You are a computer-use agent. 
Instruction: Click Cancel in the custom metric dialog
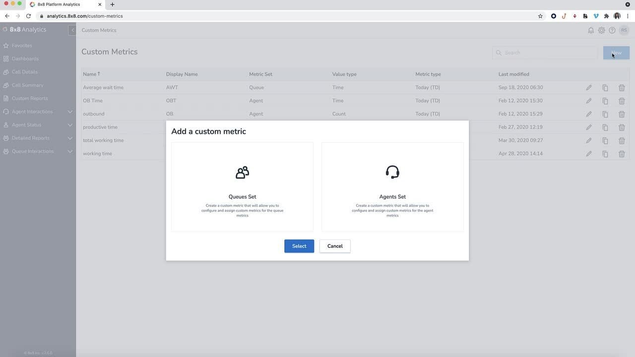tap(335, 246)
